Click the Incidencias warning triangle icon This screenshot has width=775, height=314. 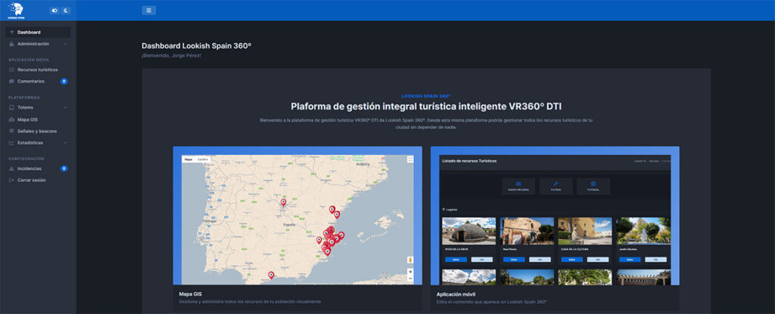(x=11, y=168)
